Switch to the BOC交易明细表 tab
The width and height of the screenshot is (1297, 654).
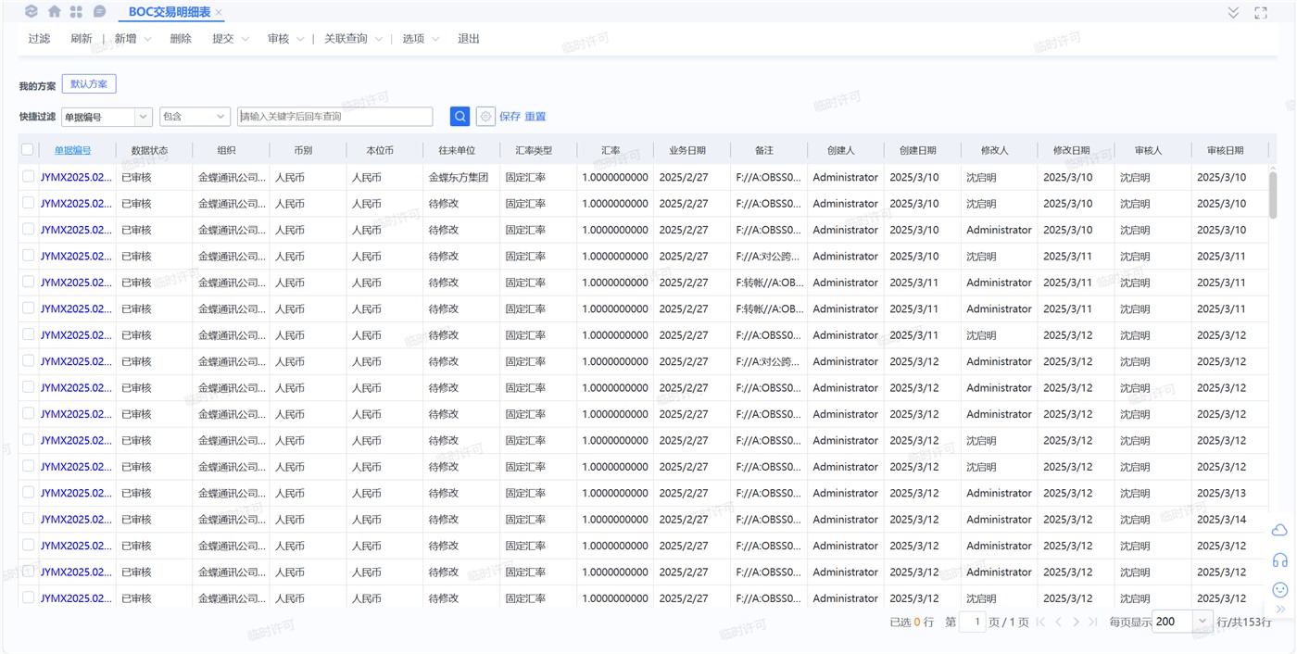click(x=169, y=12)
